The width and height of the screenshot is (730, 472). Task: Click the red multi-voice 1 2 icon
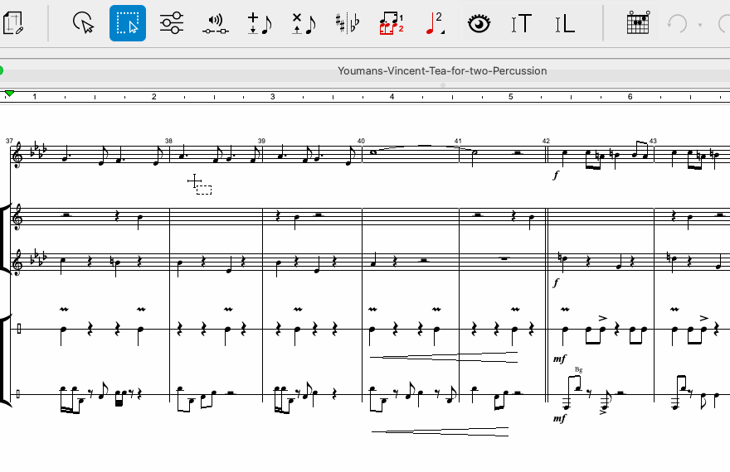pyautogui.click(x=391, y=23)
